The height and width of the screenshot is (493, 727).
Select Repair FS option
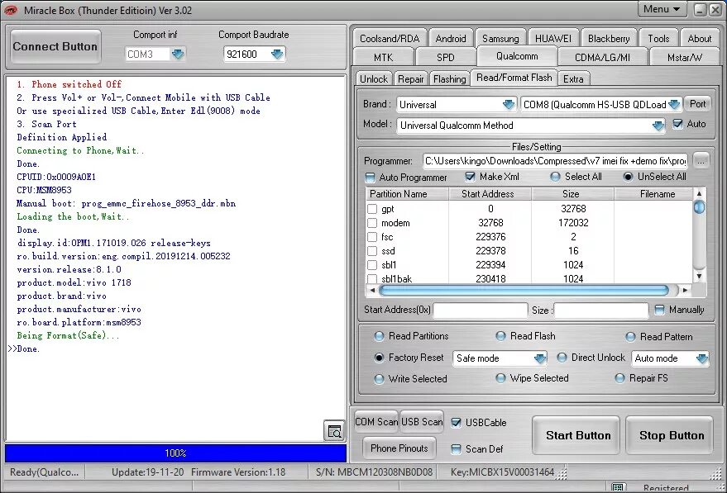click(619, 378)
